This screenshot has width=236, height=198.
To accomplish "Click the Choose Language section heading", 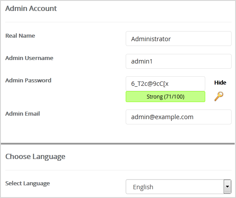I will pyautogui.click(x=35, y=157).
